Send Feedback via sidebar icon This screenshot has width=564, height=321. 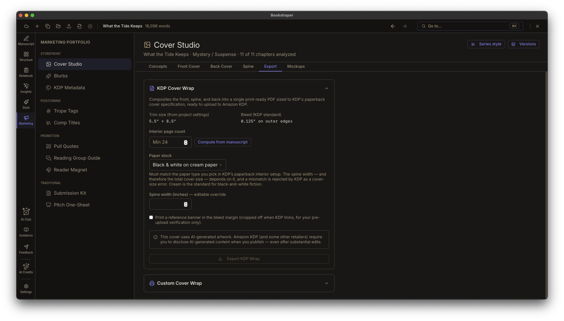[26, 249]
